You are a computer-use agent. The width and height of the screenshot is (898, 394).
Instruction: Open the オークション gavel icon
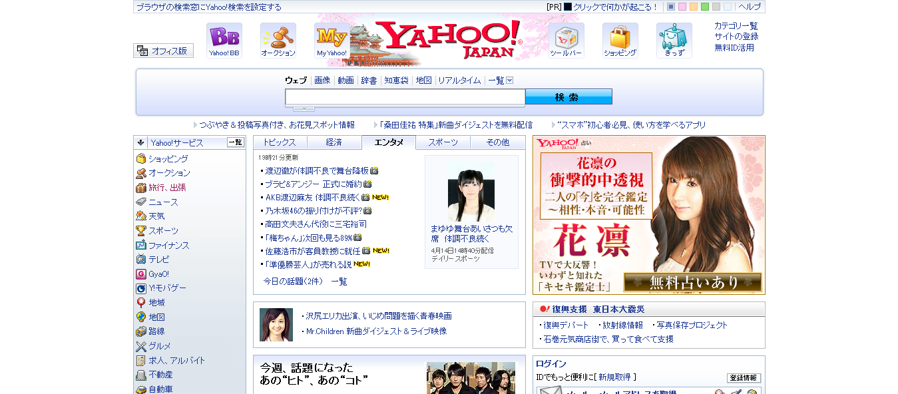[278, 41]
